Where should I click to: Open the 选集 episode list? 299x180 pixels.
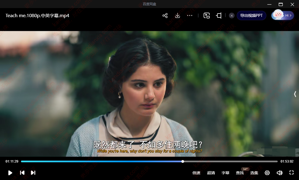[x=254, y=173]
